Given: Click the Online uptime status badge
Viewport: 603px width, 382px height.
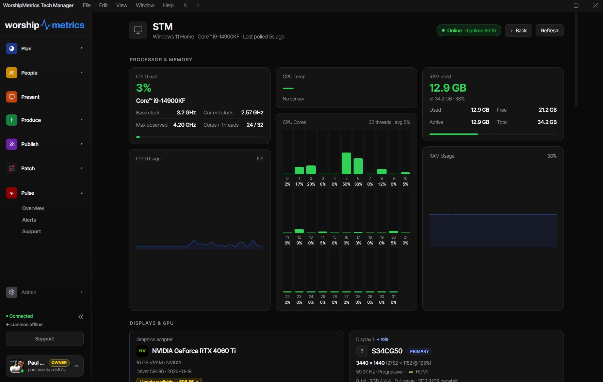Looking at the screenshot, I should (x=469, y=31).
